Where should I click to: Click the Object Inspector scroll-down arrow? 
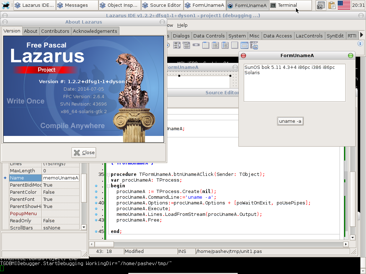84,227
